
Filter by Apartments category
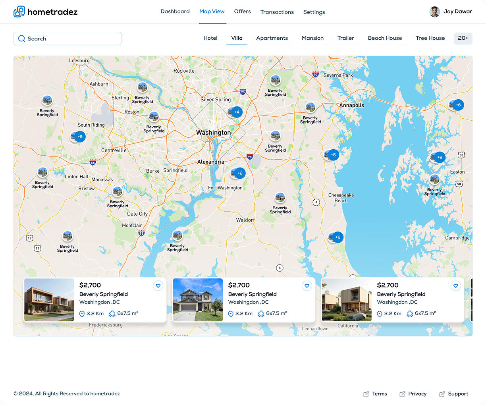[272, 38]
